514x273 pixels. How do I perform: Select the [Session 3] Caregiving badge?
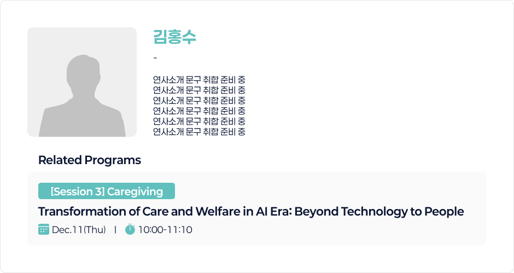tap(106, 191)
